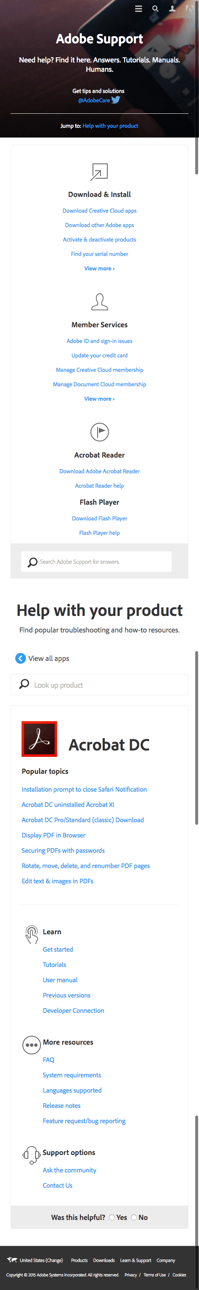Open the AdobeCare Twitter bird icon

116,100
